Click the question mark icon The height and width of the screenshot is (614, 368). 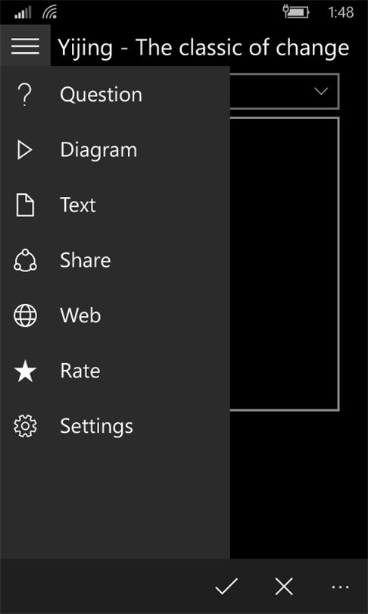(25, 95)
